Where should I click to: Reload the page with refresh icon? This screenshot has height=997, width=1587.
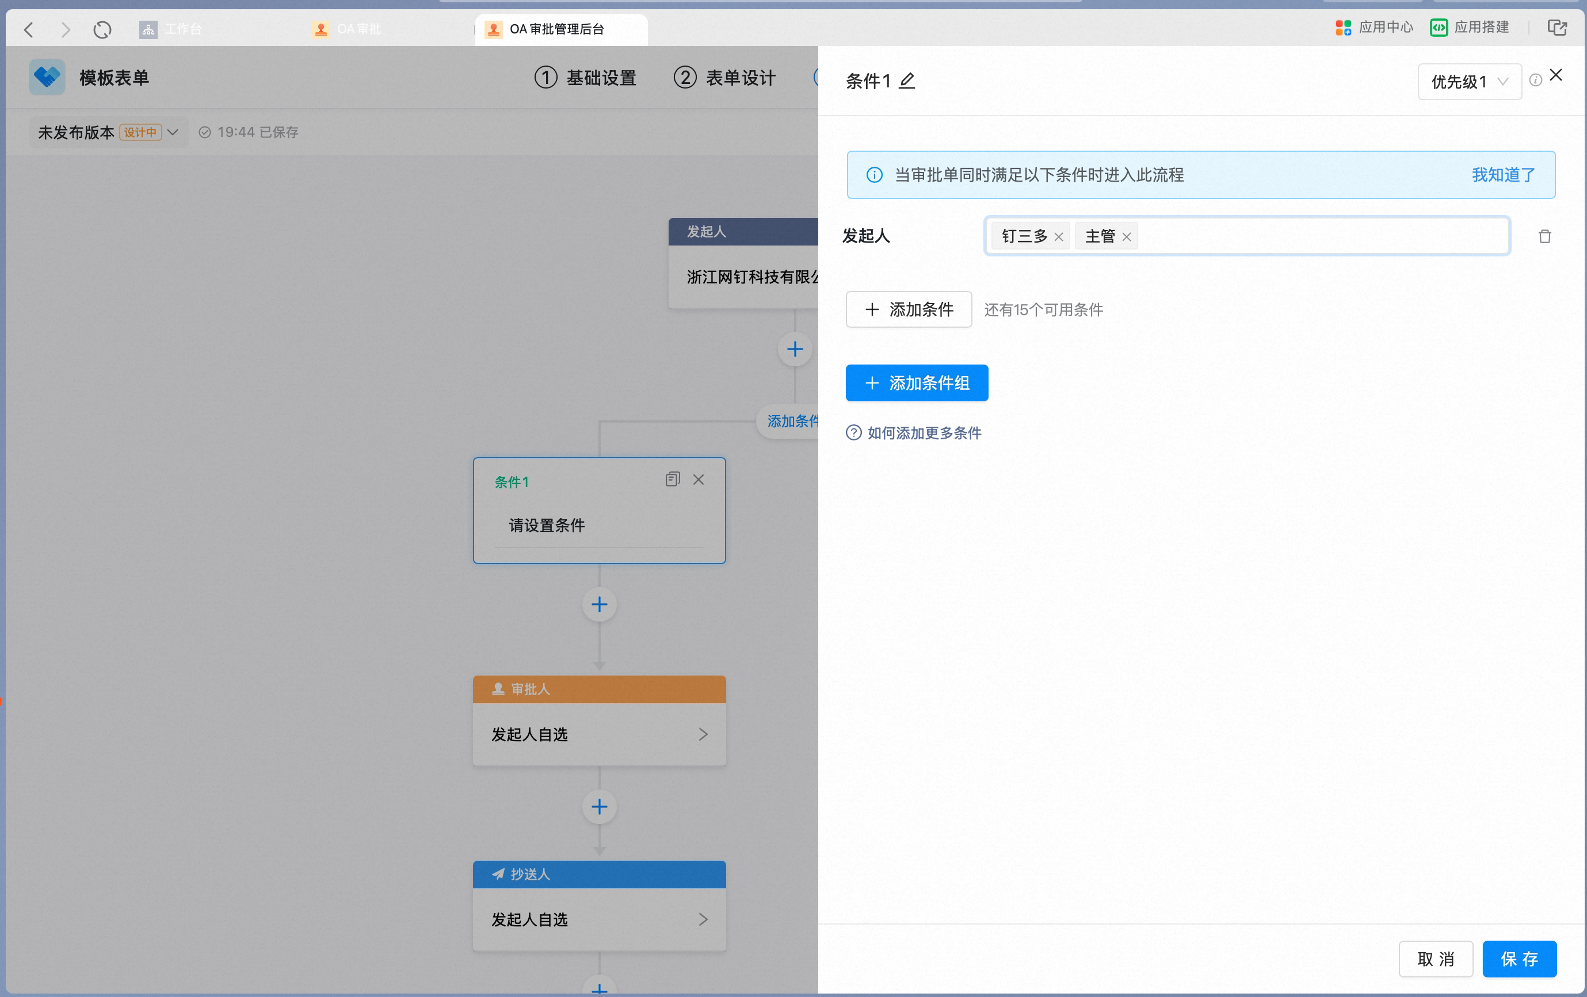(x=102, y=30)
